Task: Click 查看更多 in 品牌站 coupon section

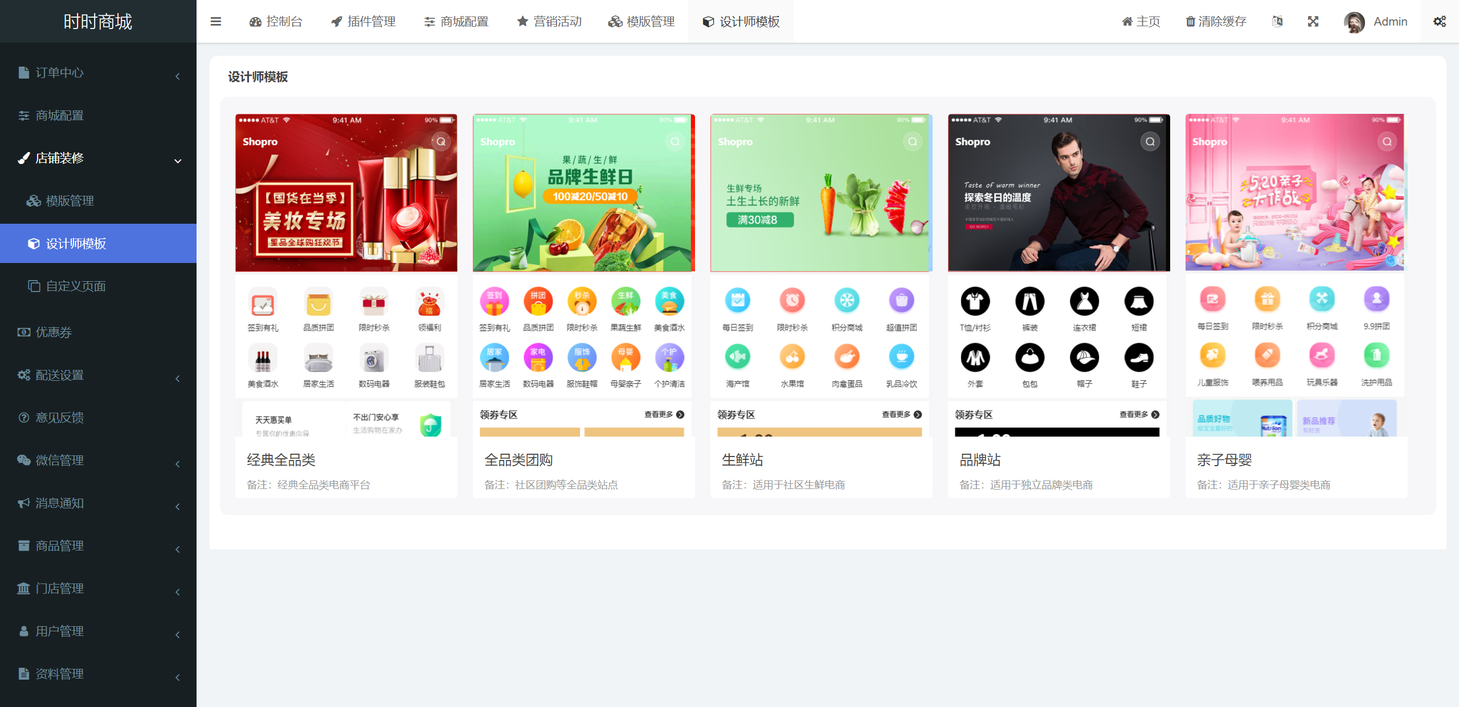Action: [x=1139, y=414]
